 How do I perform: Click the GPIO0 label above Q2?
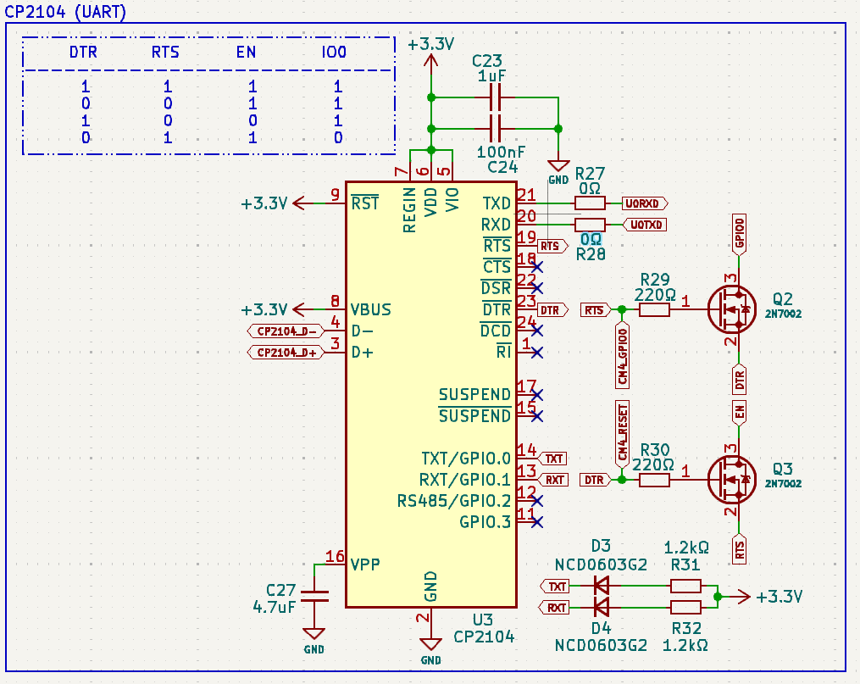coord(739,235)
